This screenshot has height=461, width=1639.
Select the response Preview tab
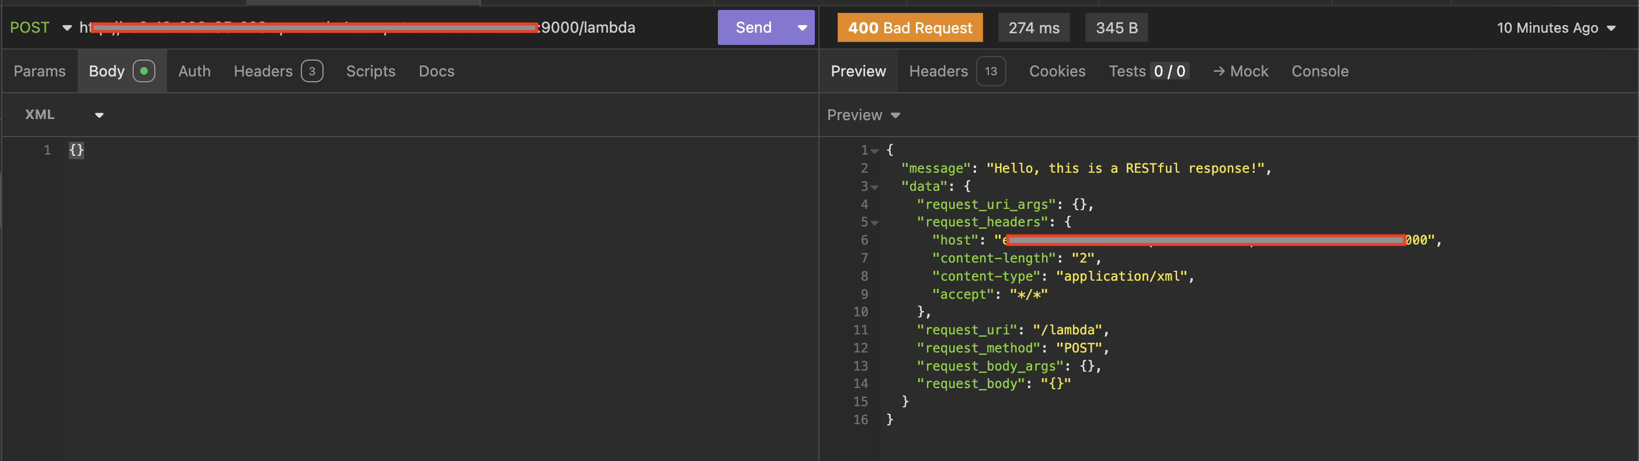point(858,71)
